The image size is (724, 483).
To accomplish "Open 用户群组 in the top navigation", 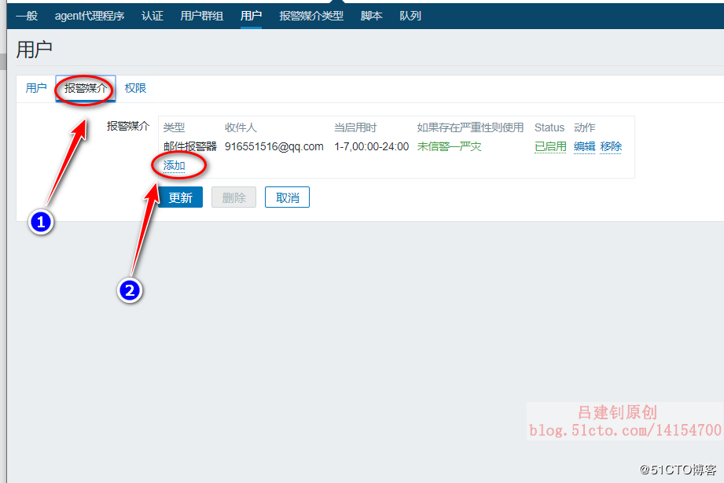I will tap(202, 16).
